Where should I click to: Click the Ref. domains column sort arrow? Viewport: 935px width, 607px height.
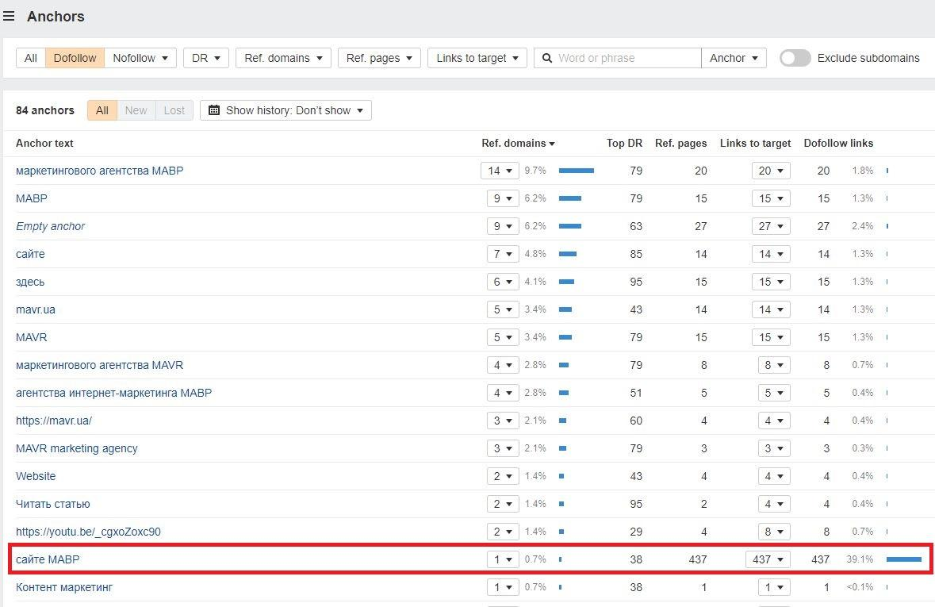pyautogui.click(x=552, y=144)
